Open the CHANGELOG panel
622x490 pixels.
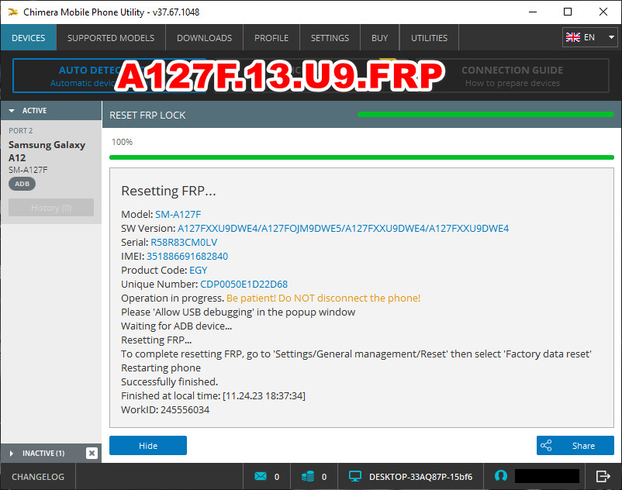(x=36, y=476)
